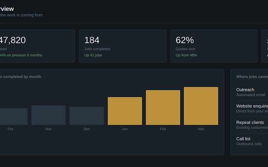The width and height of the screenshot is (268, 167).
Task: Click the 'completed by month' chart heading
Action: [22, 77]
